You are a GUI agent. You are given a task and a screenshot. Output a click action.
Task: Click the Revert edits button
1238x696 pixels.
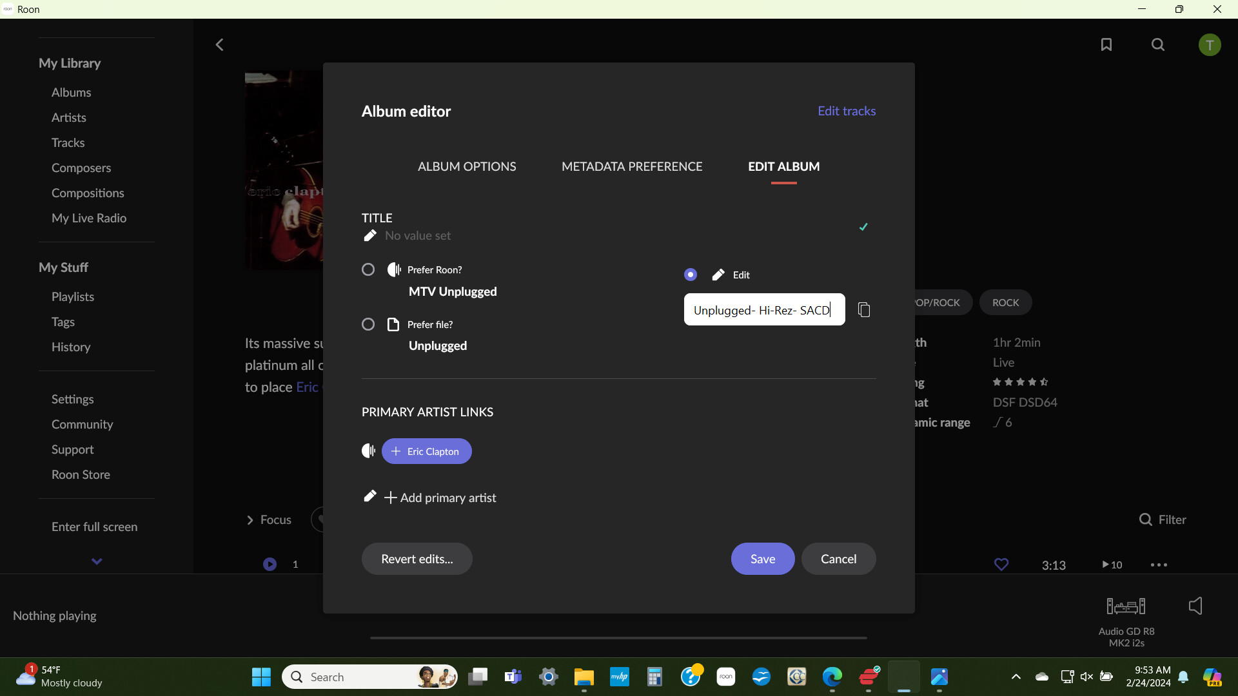coord(417,559)
